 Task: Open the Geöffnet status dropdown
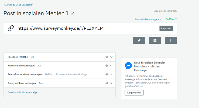click(x=171, y=19)
